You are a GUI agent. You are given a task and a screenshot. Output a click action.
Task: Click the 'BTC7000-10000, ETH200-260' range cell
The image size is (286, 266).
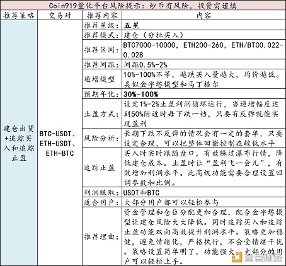(x=203, y=50)
